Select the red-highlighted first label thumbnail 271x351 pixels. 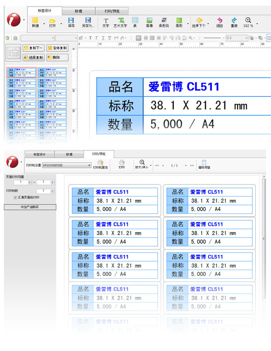(x=21, y=72)
